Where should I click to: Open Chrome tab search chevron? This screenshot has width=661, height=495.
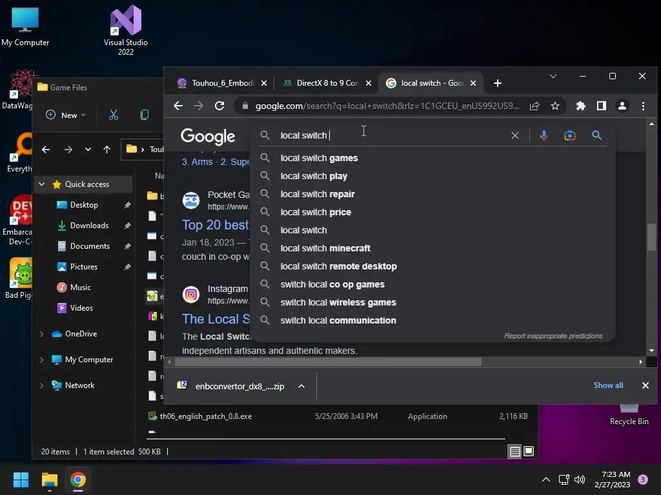pos(553,76)
